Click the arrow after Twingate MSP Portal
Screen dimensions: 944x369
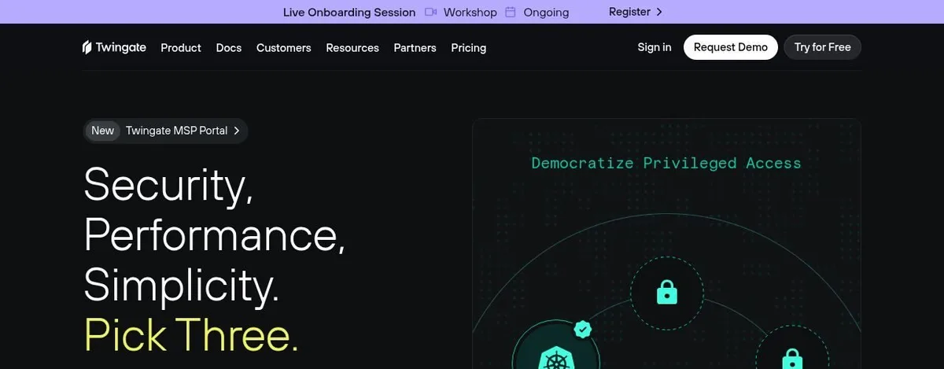click(237, 131)
